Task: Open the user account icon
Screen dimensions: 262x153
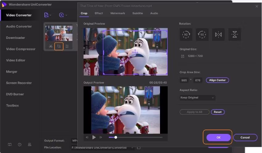Action: pos(29,144)
